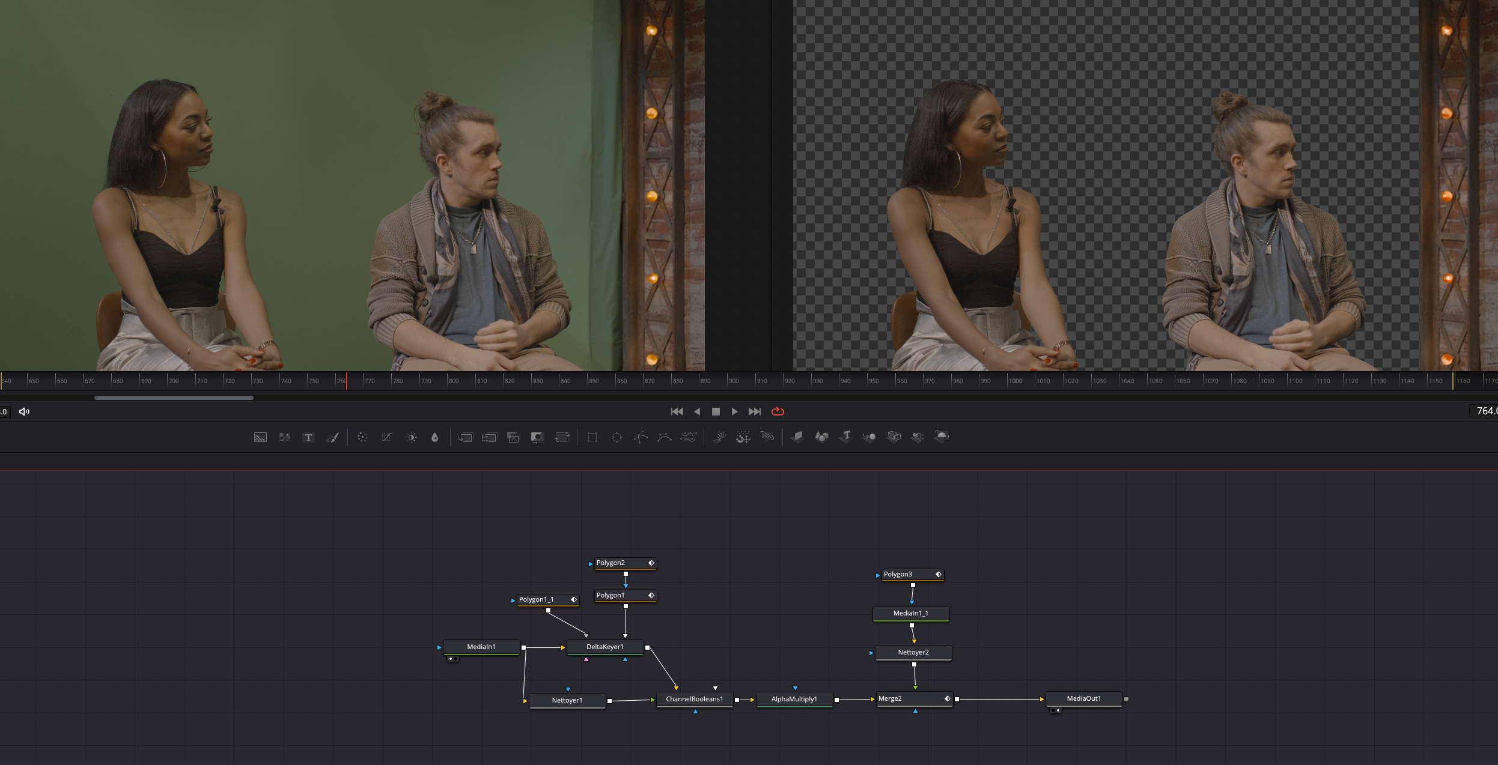This screenshot has height=765, width=1498.
Task: Add a Background tool from toolbar
Action: coord(260,437)
